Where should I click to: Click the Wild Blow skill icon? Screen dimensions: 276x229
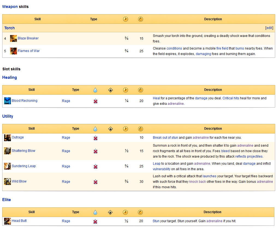pyautogui.click(x=7, y=181)
